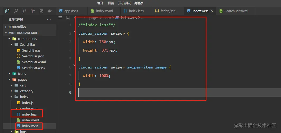The width and height of the screenshot is (281, 133).
Task: Click the 750rpx width value
Action: point(107,42)
